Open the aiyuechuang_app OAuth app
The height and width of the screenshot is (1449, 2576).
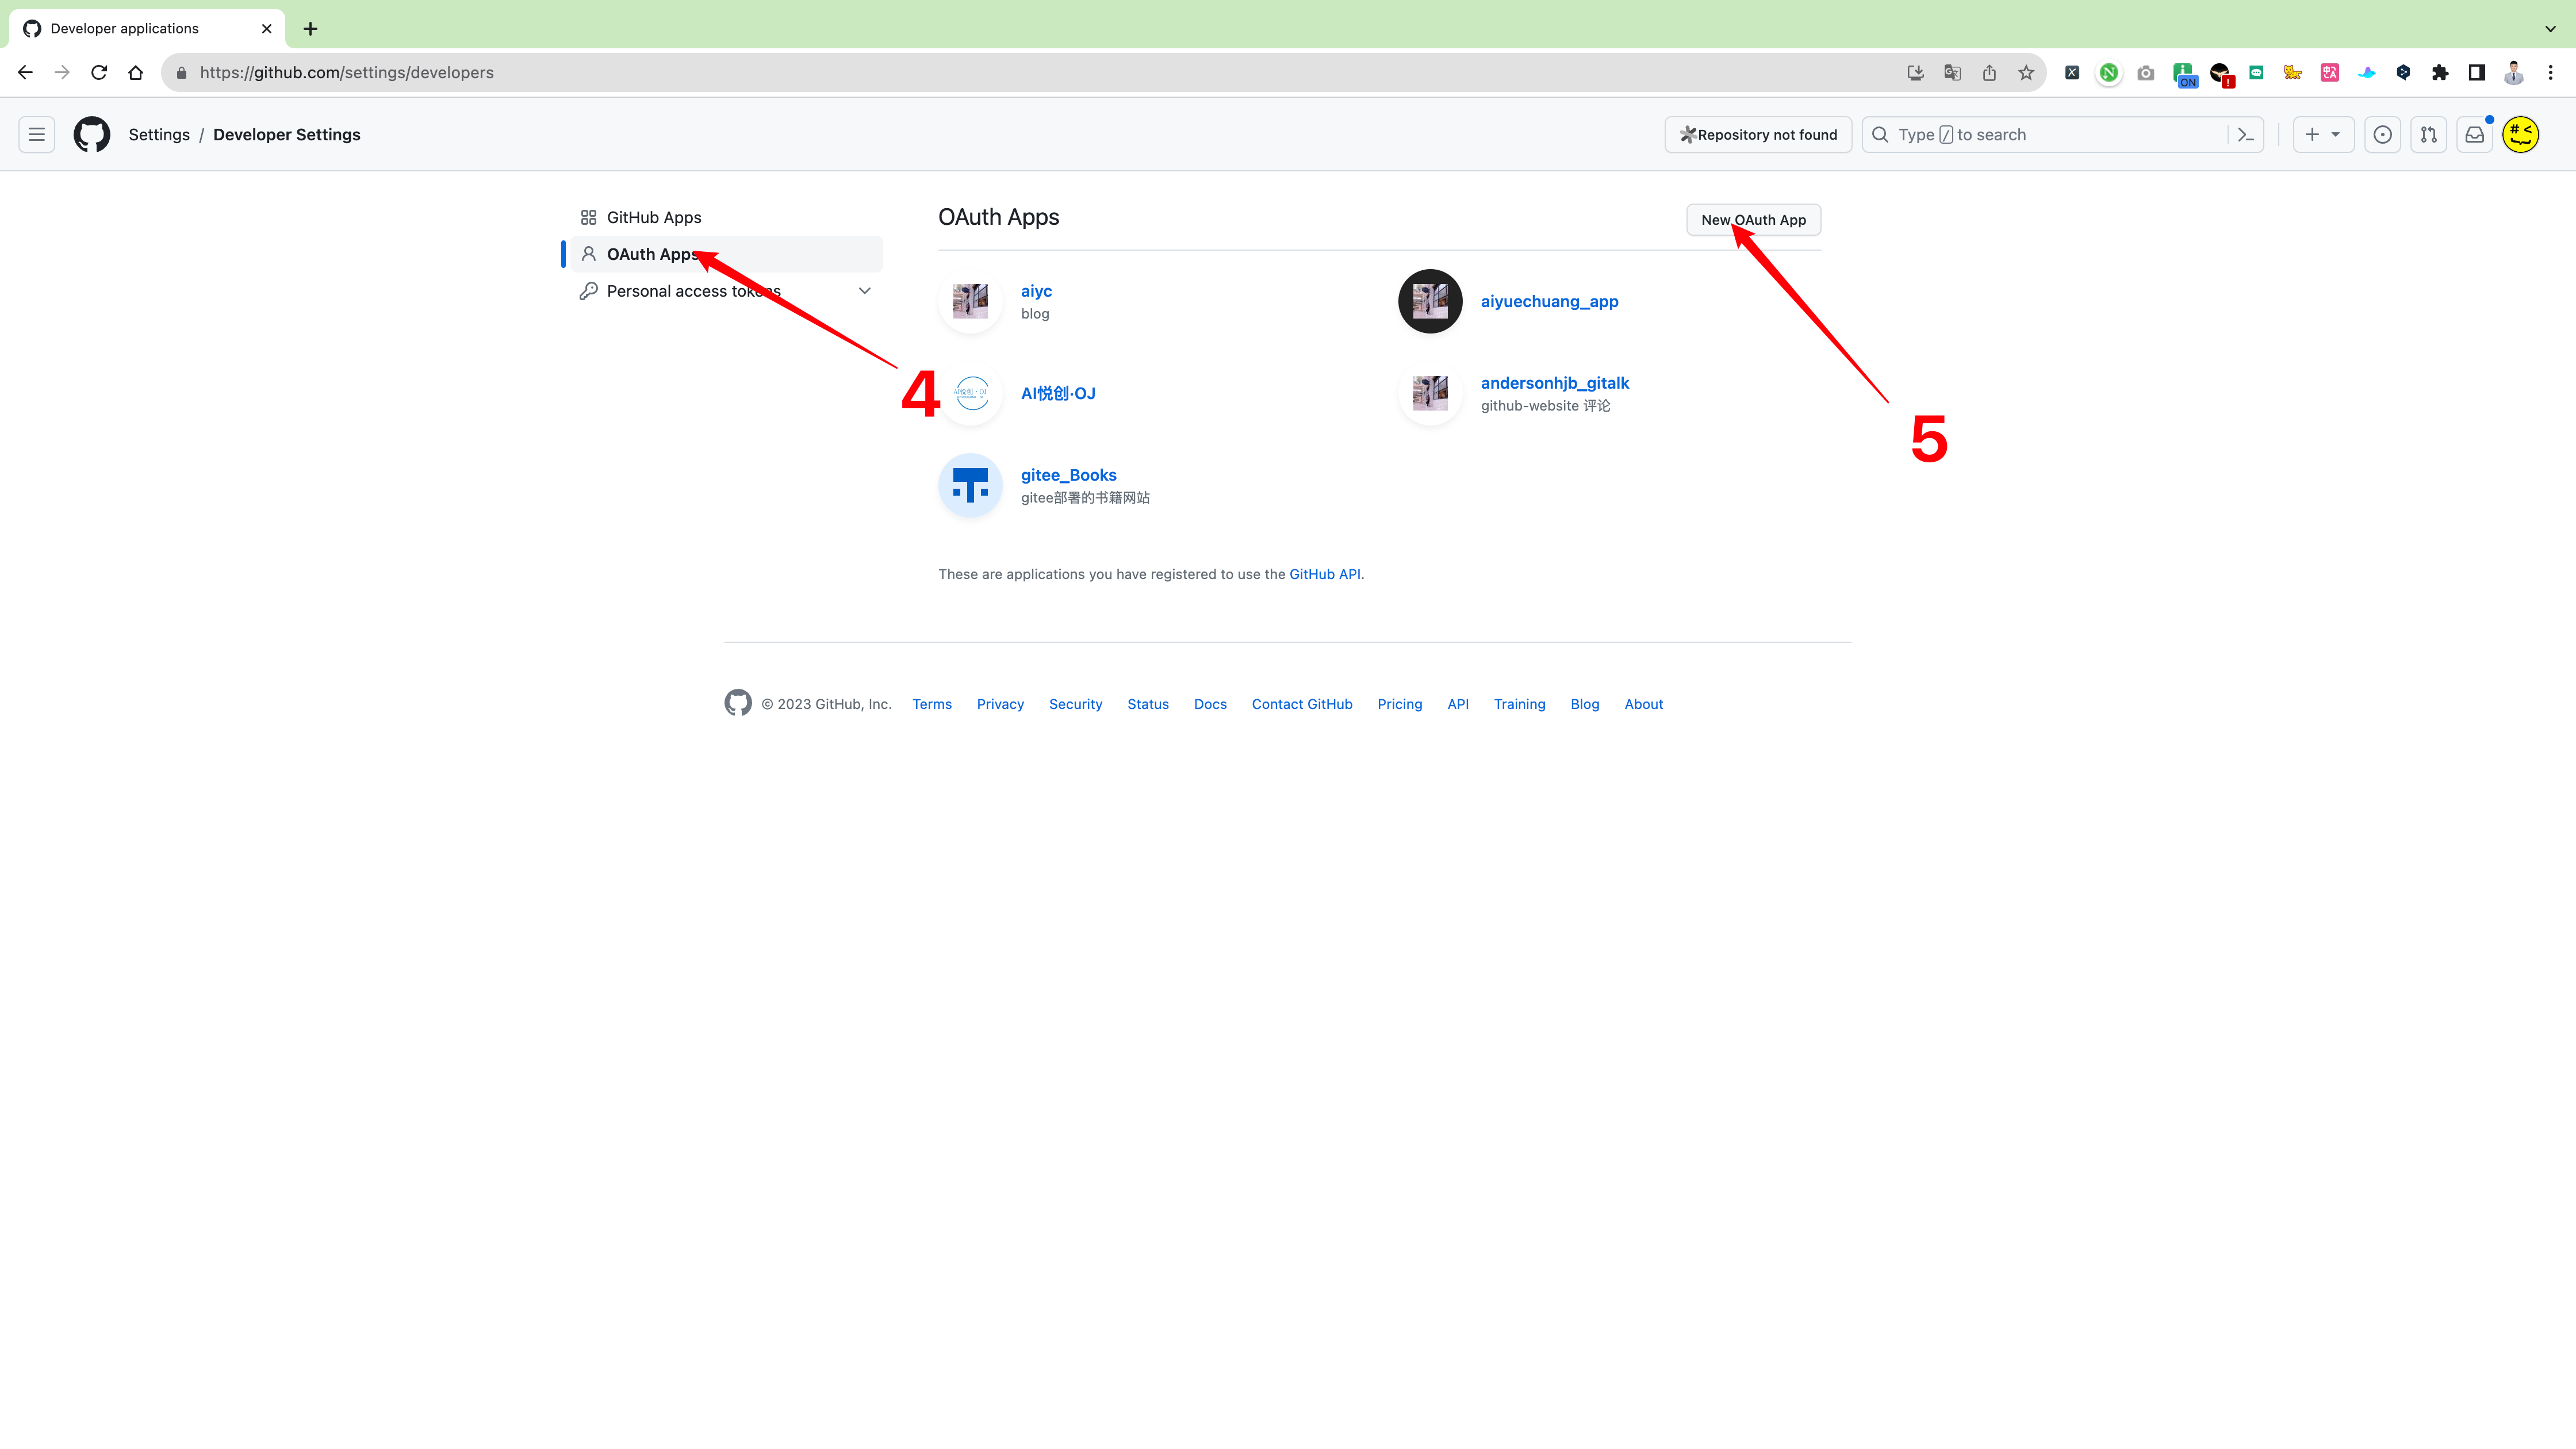[x=1550, y=301]
